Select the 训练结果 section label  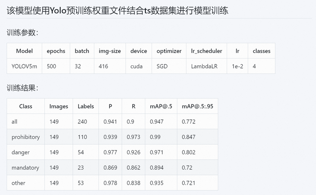pos(23,88)
